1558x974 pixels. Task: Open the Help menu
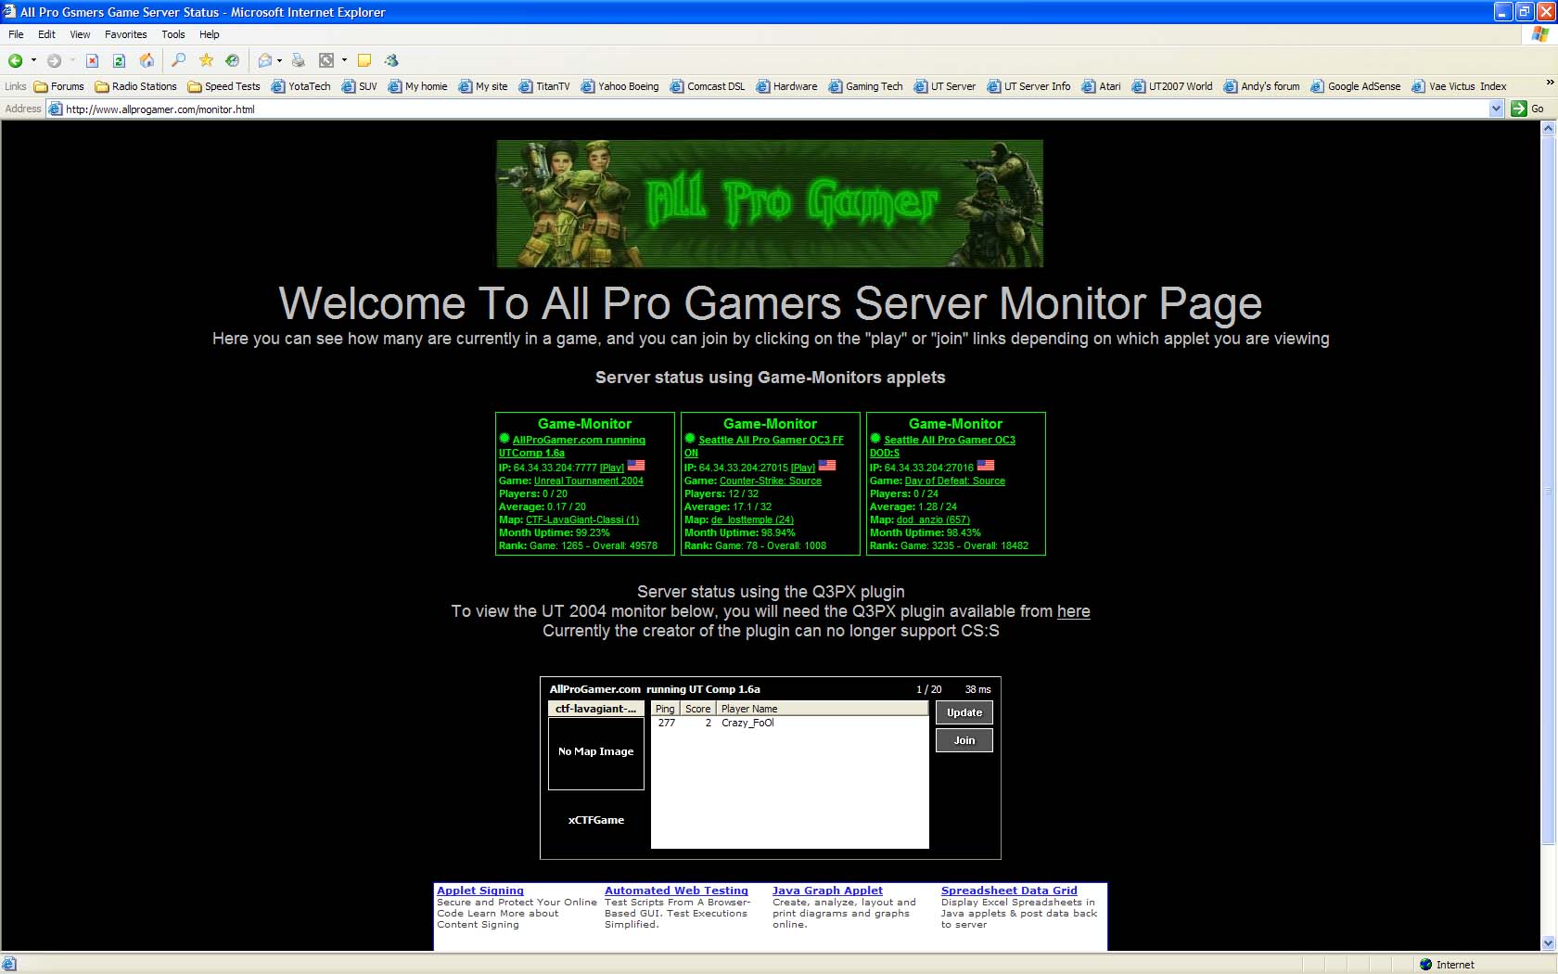pos(210,34)
